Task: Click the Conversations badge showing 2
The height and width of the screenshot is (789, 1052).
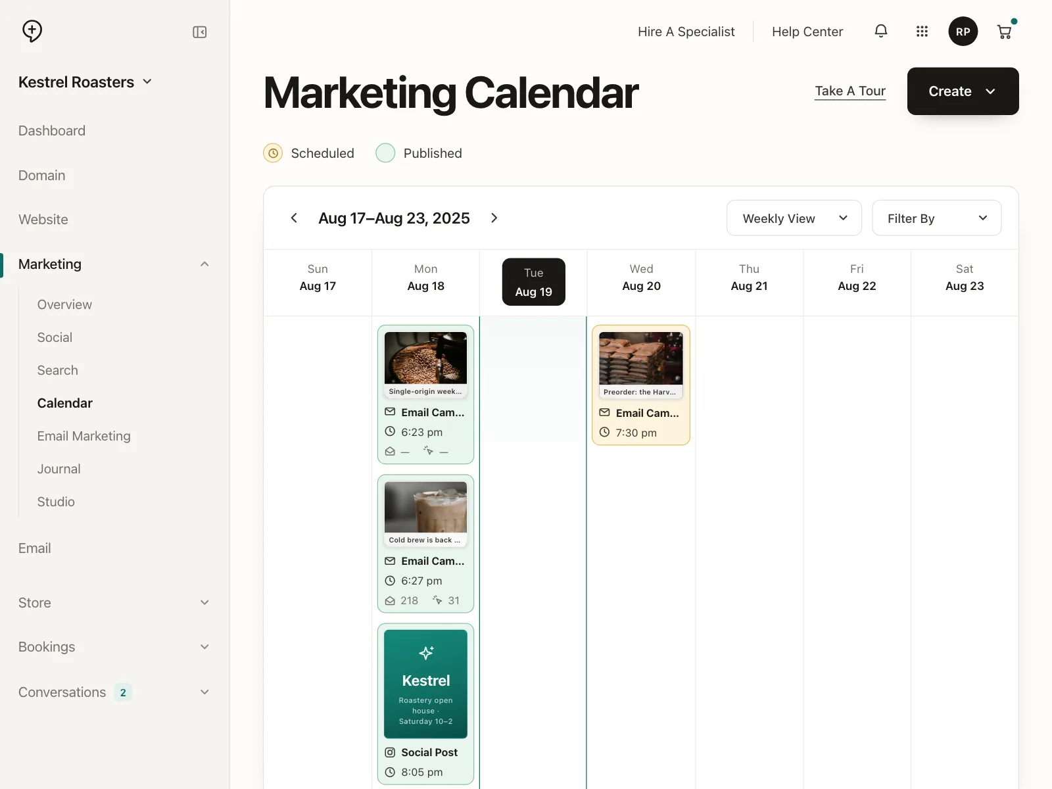Action: pyautogui.click(x=123, y=692)
